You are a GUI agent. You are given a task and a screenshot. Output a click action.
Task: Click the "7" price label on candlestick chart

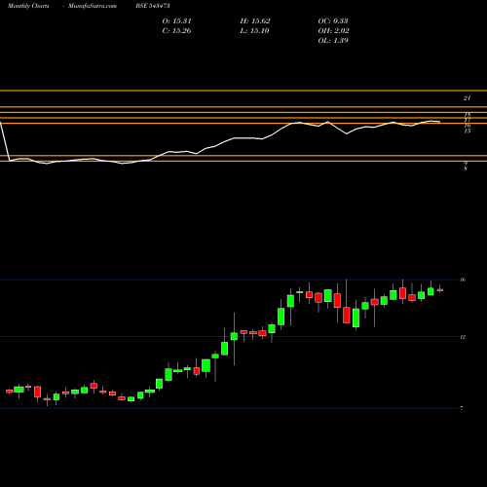pyautogui.click(x=462, y=408)
